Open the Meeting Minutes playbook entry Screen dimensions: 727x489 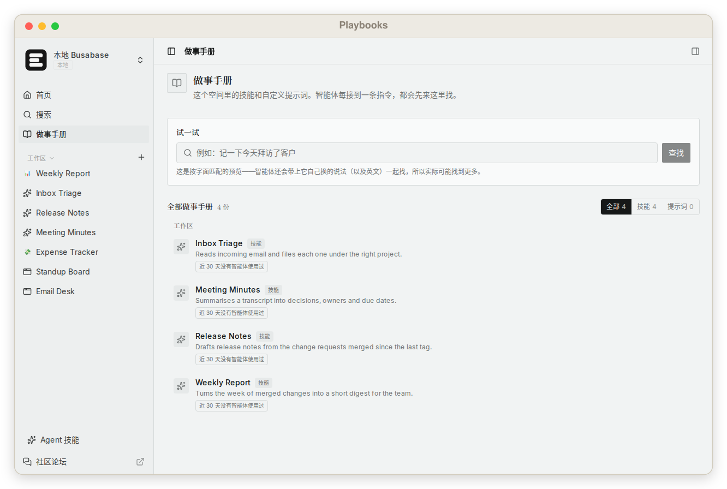[433, 301]
